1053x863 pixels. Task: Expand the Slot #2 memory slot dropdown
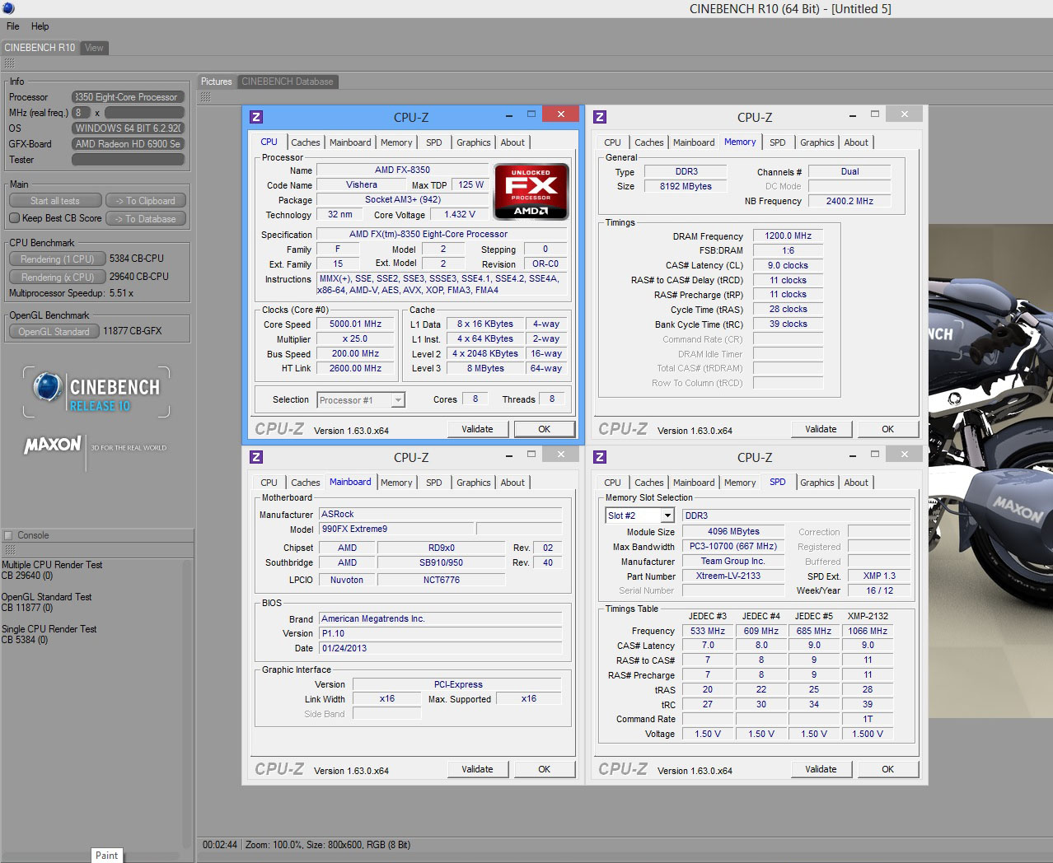coord(667,515)
